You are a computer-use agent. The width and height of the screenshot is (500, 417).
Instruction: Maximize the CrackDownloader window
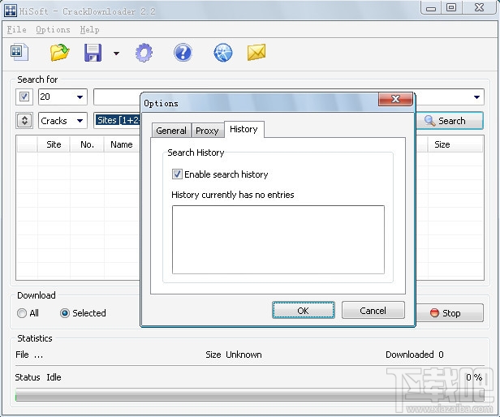[451, 8]
